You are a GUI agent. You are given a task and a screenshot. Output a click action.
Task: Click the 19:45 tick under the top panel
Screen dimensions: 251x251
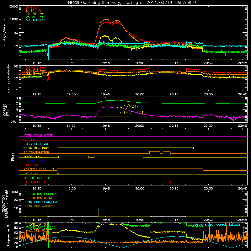coord(105,63)
